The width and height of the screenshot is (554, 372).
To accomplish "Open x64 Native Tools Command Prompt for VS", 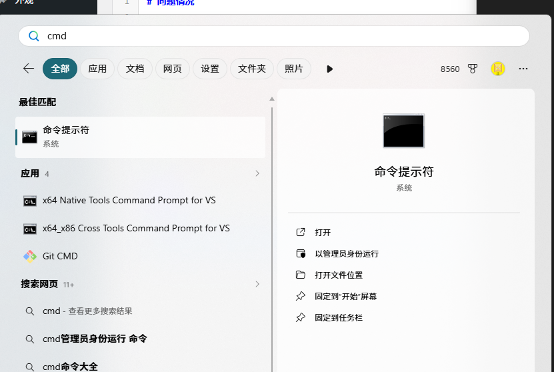I will (129, 201).
